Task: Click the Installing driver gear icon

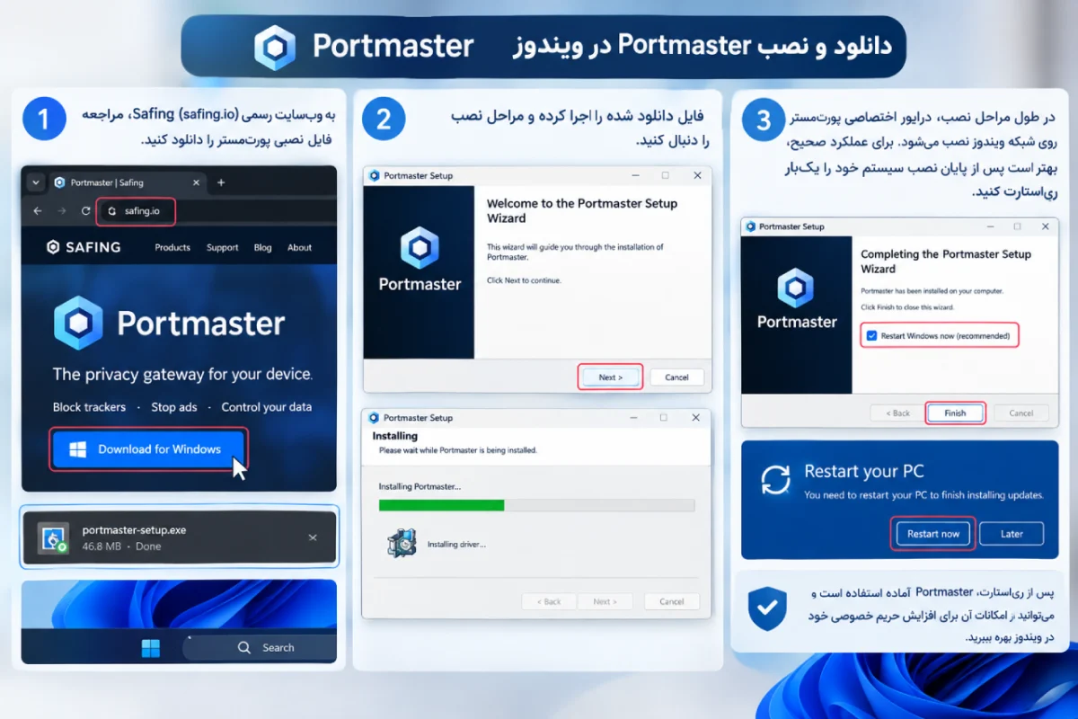Action: (x=402, y=544)
